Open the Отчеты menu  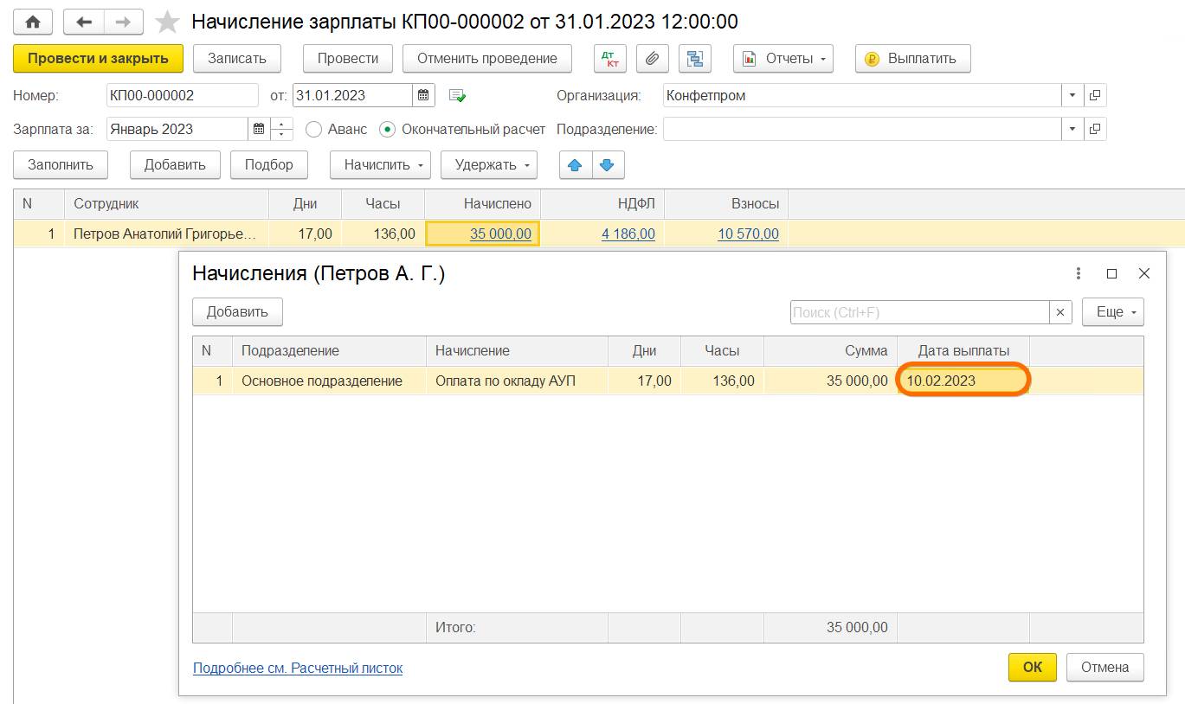[x=782, y=59]
